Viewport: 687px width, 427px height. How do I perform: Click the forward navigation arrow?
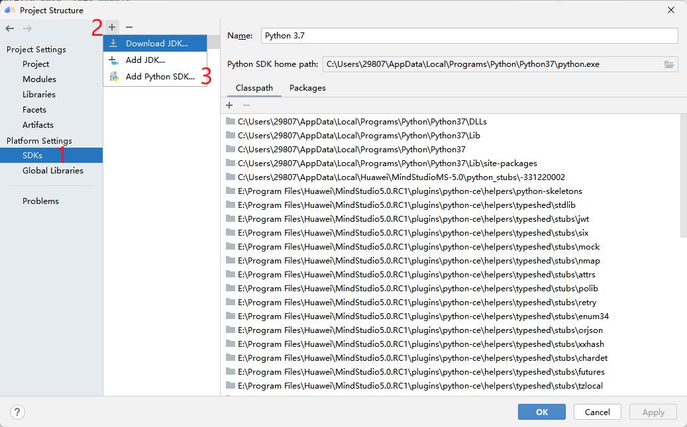(x=25, y=28)
